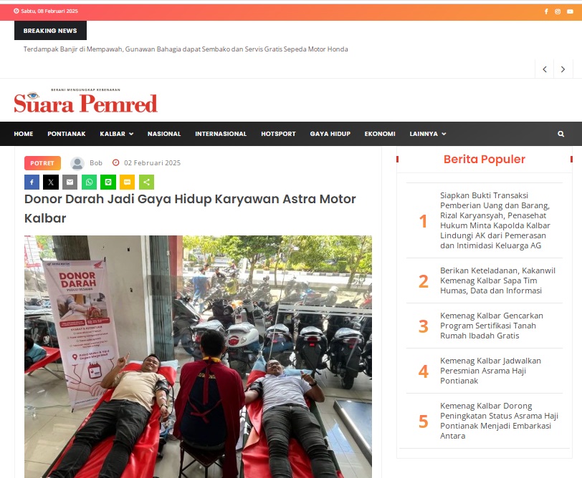Open popular article about Asrama Haji Pontianak inauguration
The height and width of the screenshot is (478, 582).
pyautogui.click(x=490, y=371)
